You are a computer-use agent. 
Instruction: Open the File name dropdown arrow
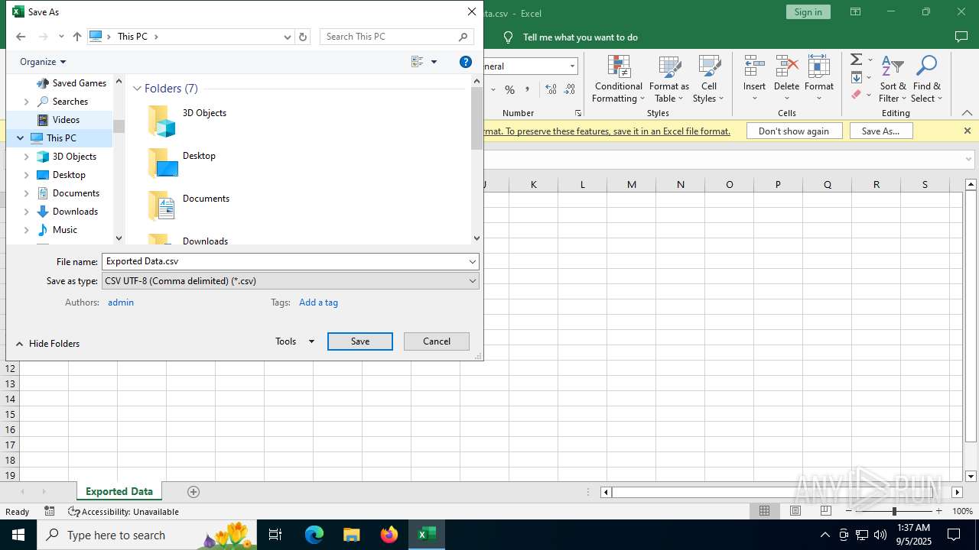tap(473, 261)
